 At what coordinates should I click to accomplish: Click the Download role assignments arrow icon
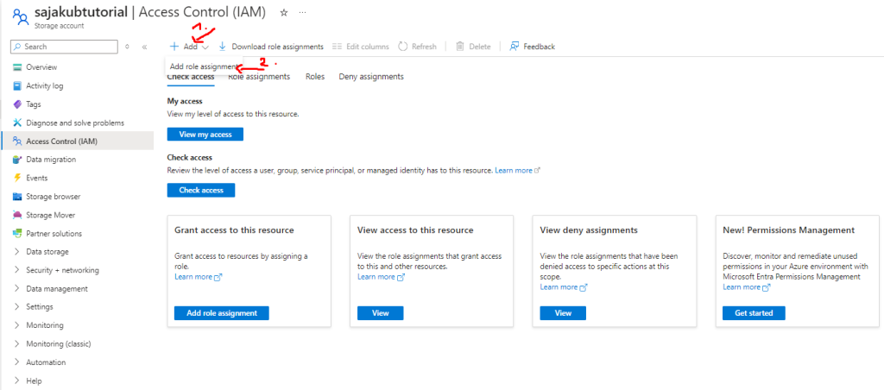(x=222, y=47)
